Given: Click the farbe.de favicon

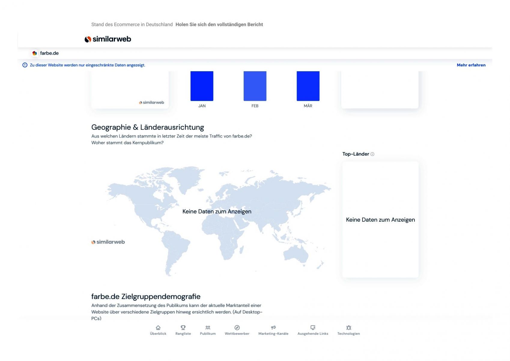Looking at the screenshot, I should 35,53.
